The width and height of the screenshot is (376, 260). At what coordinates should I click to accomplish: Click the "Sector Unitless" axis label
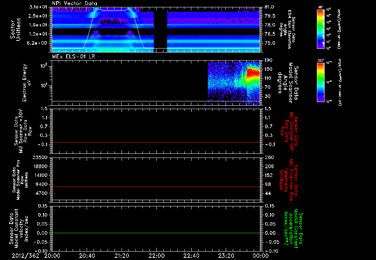[15, 29]
